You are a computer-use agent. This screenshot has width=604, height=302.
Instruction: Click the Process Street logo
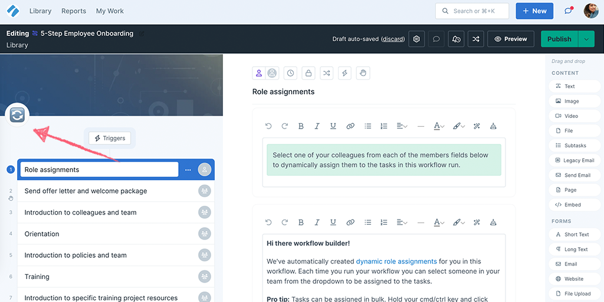(13, 11)
